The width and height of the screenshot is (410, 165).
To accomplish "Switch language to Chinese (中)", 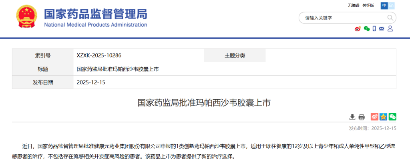I will pyautogui.click(x=384, y=5).
